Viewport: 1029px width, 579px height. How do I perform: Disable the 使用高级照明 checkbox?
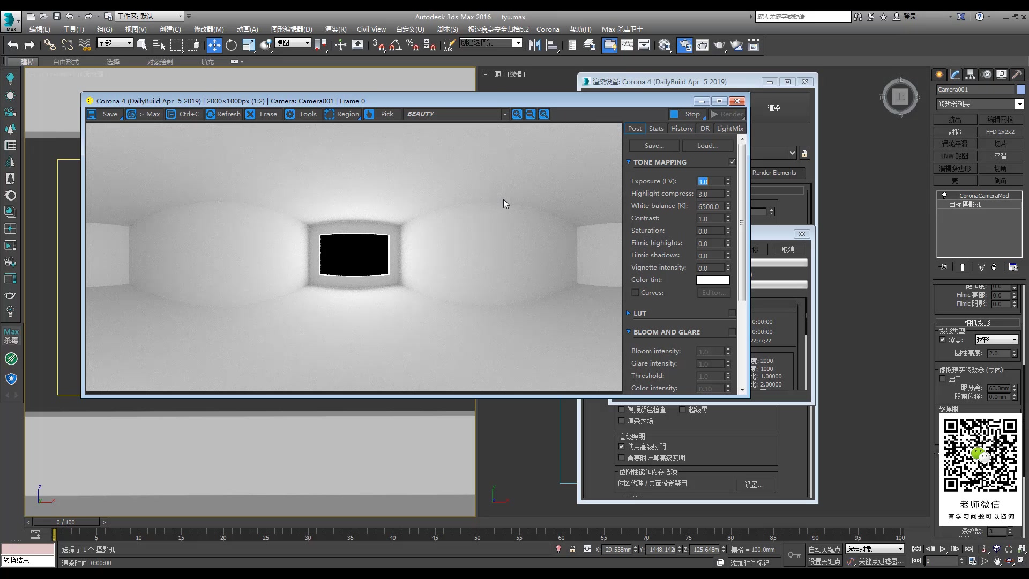point(622,446)
